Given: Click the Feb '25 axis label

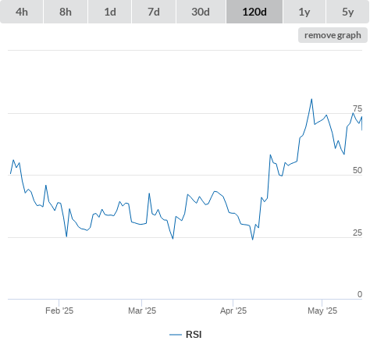Looking at the screenshot, I should [x=59, y=311].
